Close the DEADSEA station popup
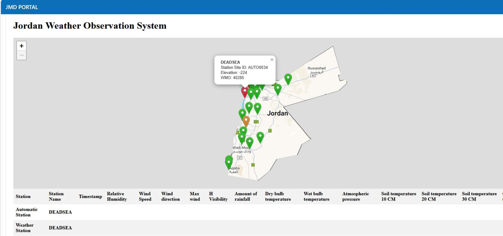This screenshot has height=236, width=503. pos(272,60)
